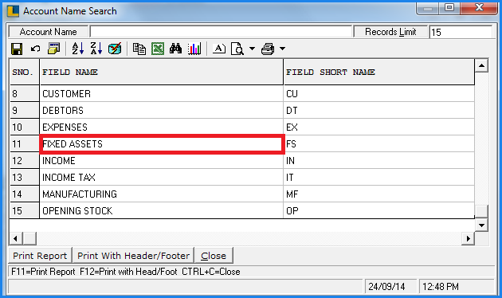
Task: Click the vertical scrollbar down arrow
Action: 481,225
